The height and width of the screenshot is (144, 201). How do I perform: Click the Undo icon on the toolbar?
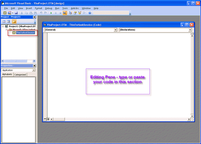point(41,12)
